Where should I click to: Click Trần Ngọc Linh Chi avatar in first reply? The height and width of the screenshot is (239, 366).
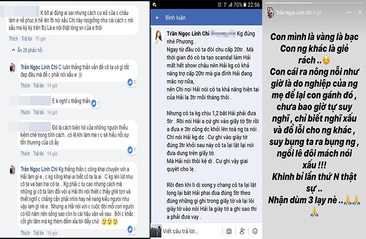click(x=13, y=68)
